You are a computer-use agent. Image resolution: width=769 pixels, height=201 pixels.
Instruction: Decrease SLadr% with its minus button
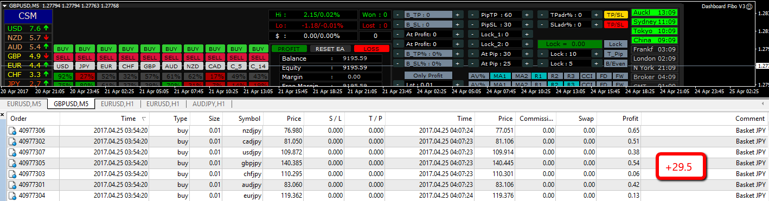(542, 25)
